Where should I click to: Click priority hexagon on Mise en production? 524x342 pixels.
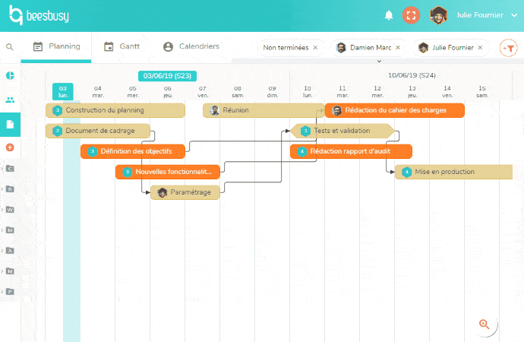click(x=407, y=172)
